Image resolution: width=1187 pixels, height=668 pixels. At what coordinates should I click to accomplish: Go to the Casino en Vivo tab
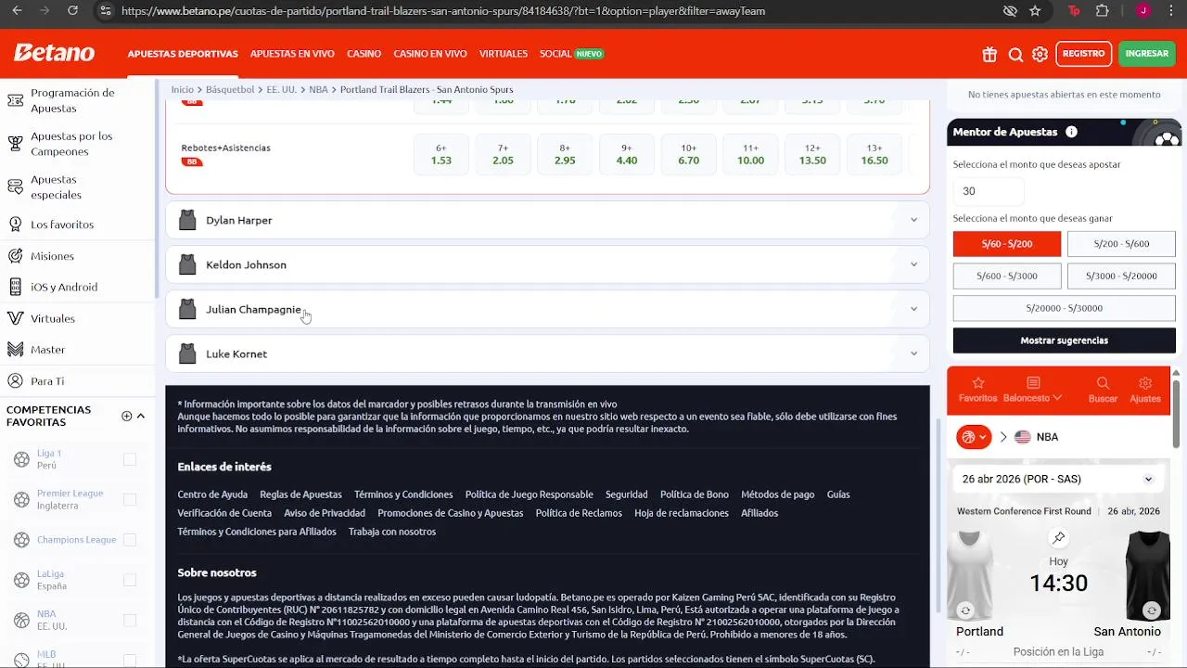point(430,54)
